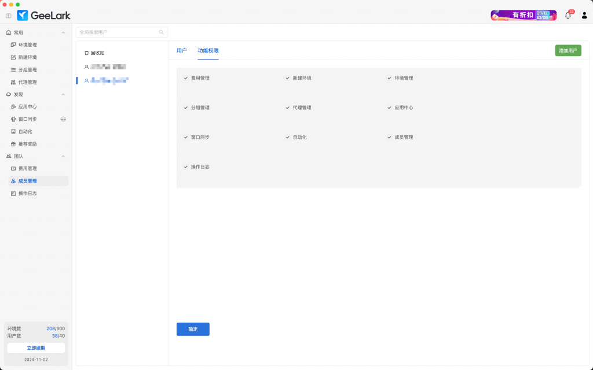Click the green 添加用户 button

click(568, 51)
